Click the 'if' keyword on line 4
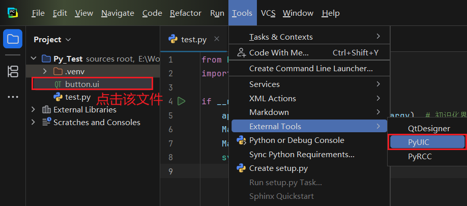This screenshot has width=467, height=206. click(x=206, y=101)
